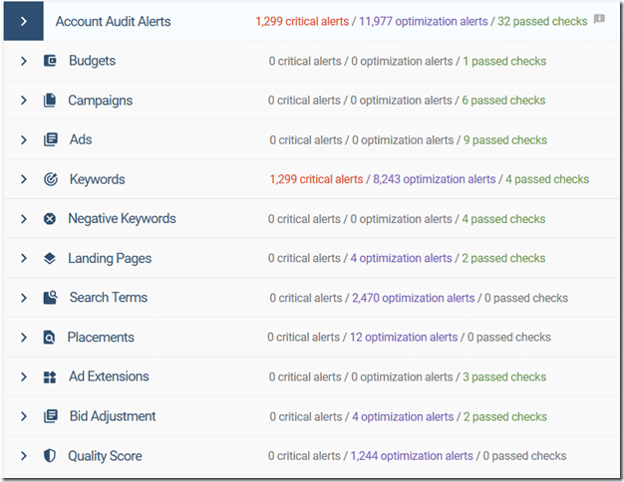The image size is (624, 482).
Task: Expand the Keywords row chevron
Action: 24,179
